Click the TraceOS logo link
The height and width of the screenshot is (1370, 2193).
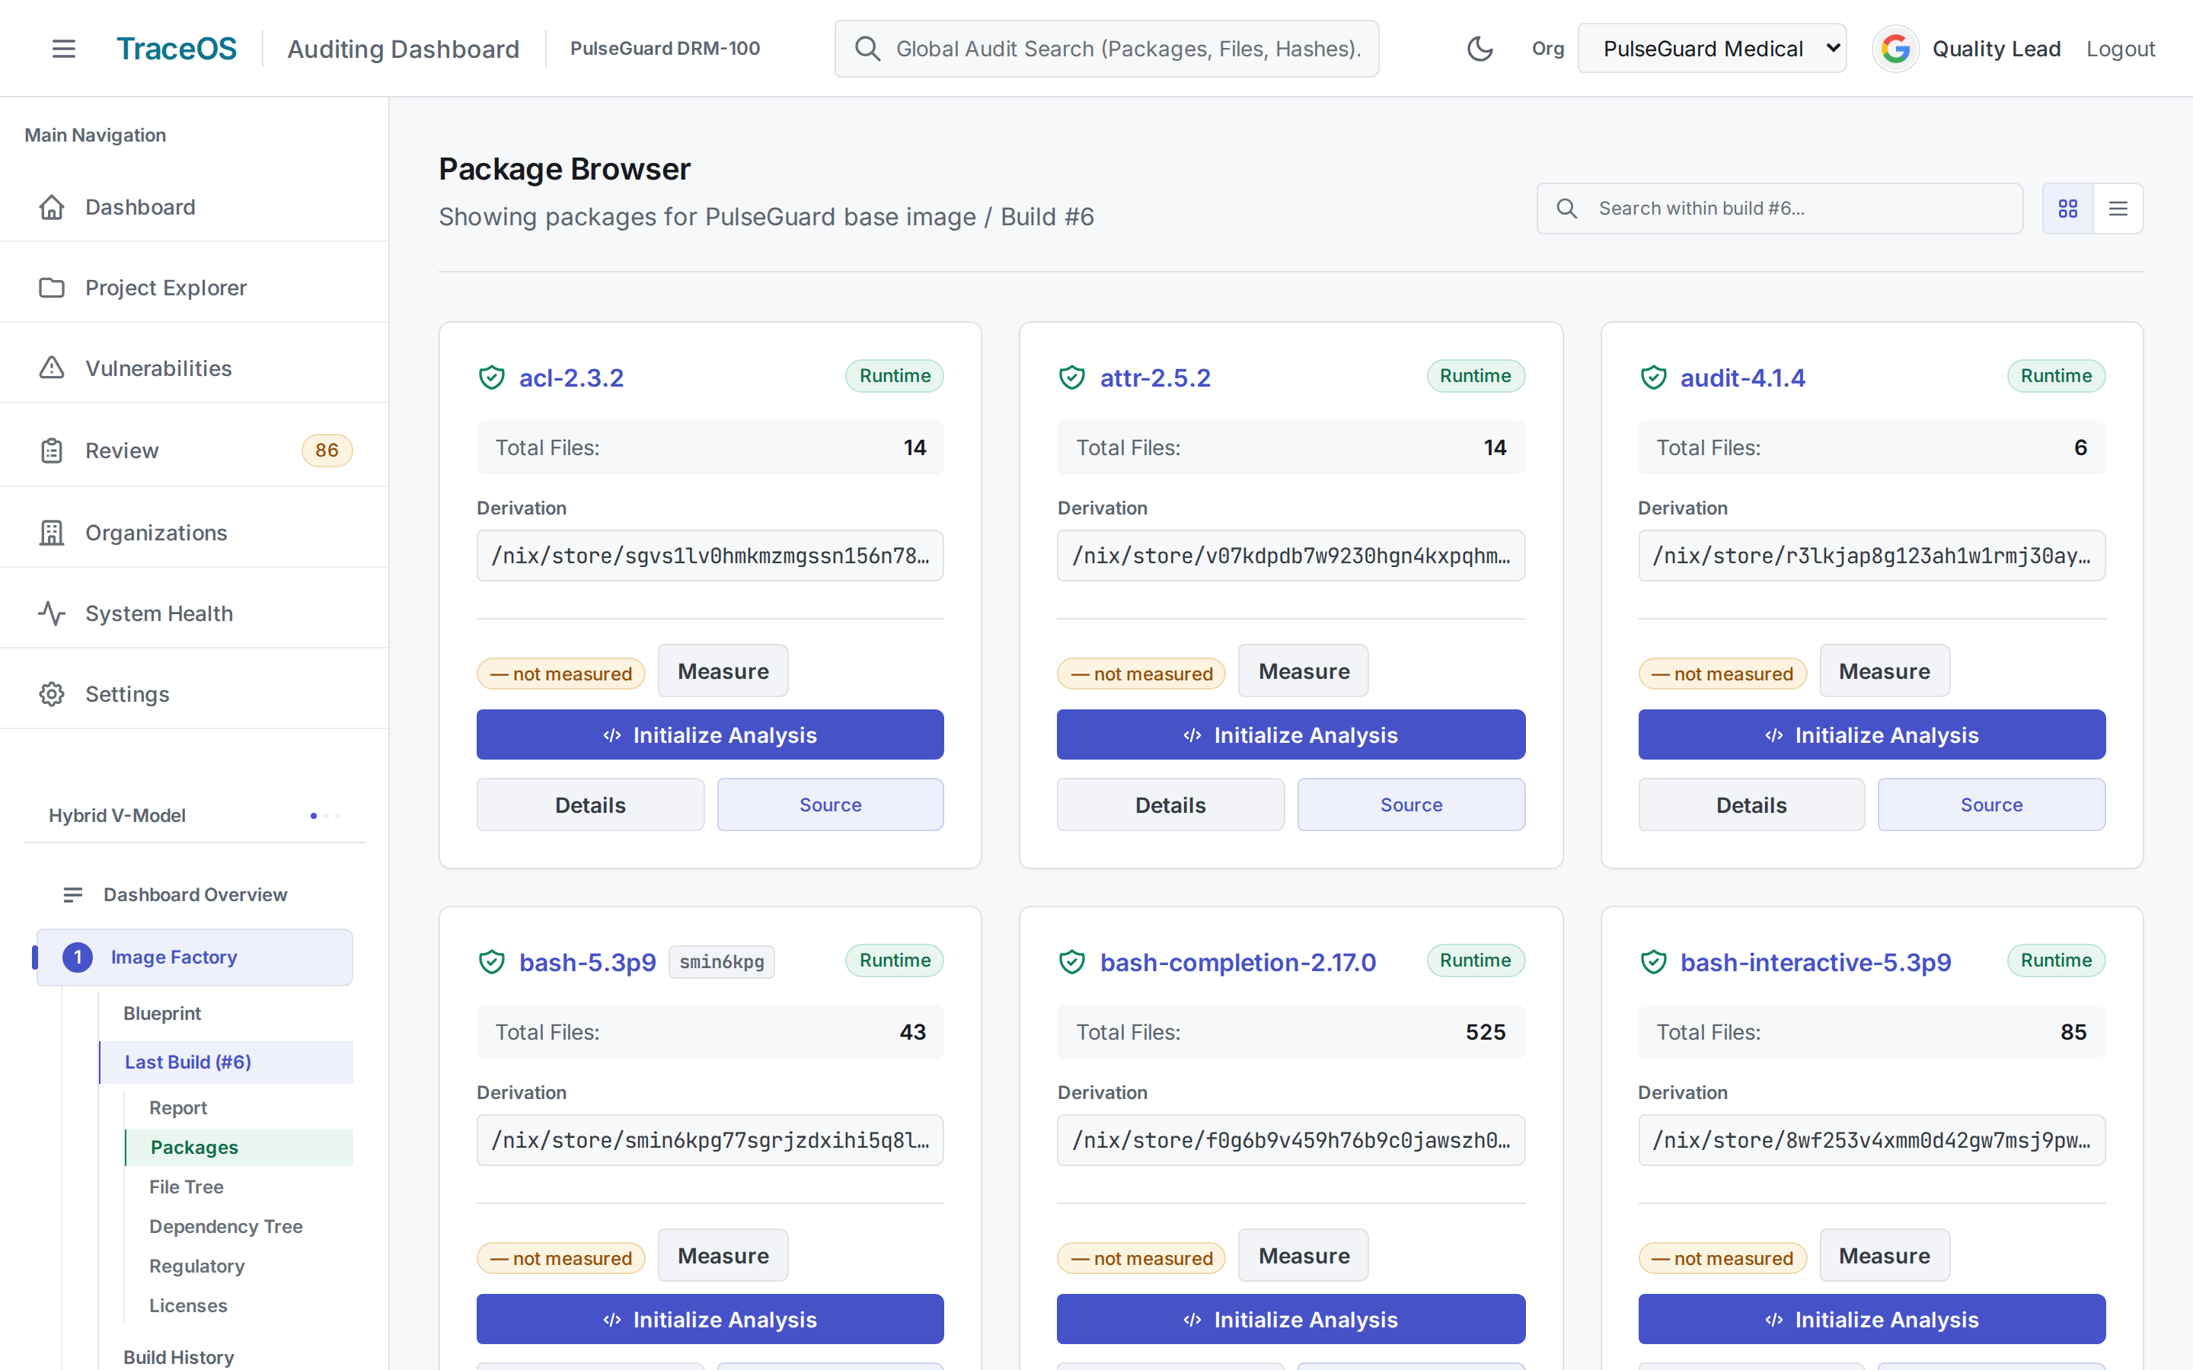click(177, 49)
